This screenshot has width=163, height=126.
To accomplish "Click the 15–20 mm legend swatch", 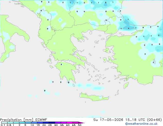I will (x=40, y=123).
